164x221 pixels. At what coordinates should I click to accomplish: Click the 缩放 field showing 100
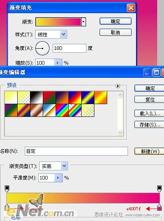pos(45,63)
